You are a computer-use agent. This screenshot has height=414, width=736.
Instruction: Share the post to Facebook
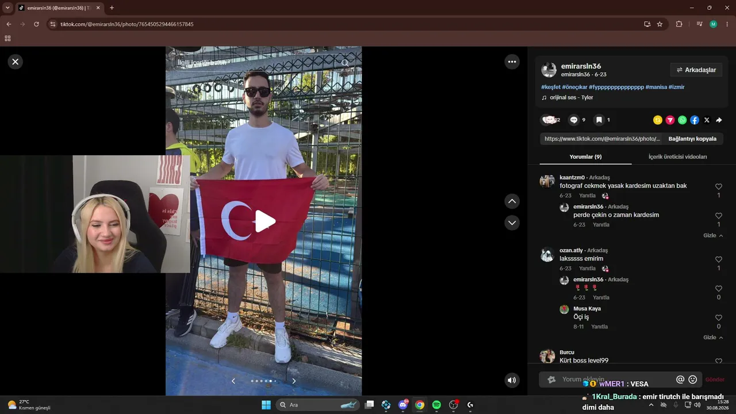click(x=695, y=120)
